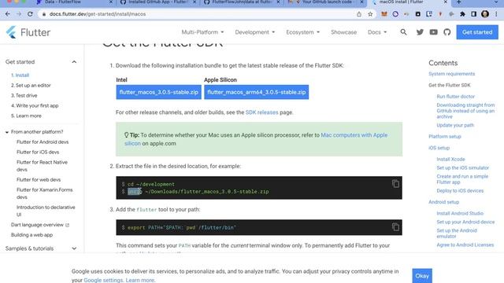Select 5. Learn more in sidebar

coord(26,116)
